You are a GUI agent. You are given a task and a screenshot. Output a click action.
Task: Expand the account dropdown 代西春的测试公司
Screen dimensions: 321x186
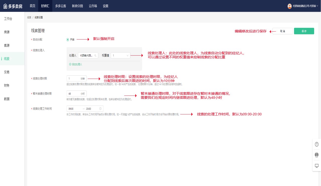(305, 6)
